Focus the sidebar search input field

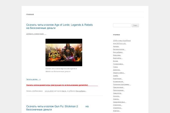pyautogui.click(x=122, y=25)
